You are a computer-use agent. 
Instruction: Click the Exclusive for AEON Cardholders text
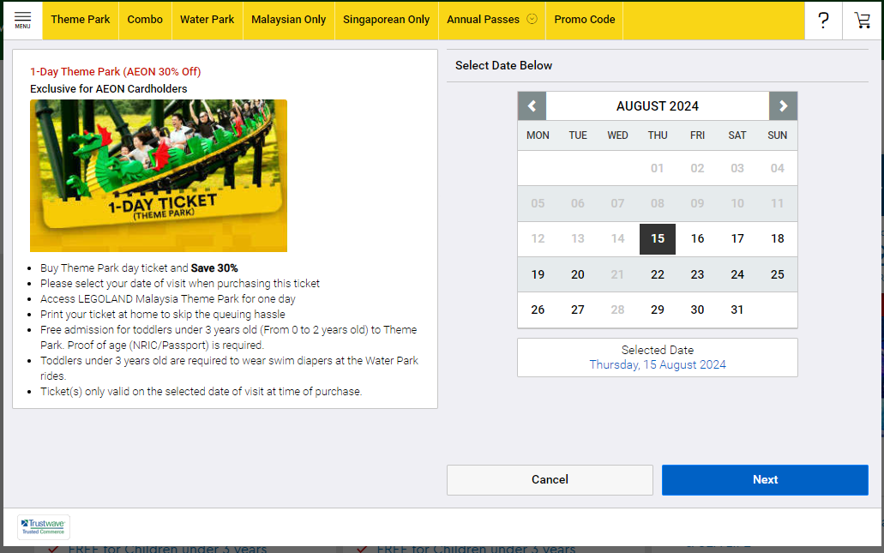[108, 89]
